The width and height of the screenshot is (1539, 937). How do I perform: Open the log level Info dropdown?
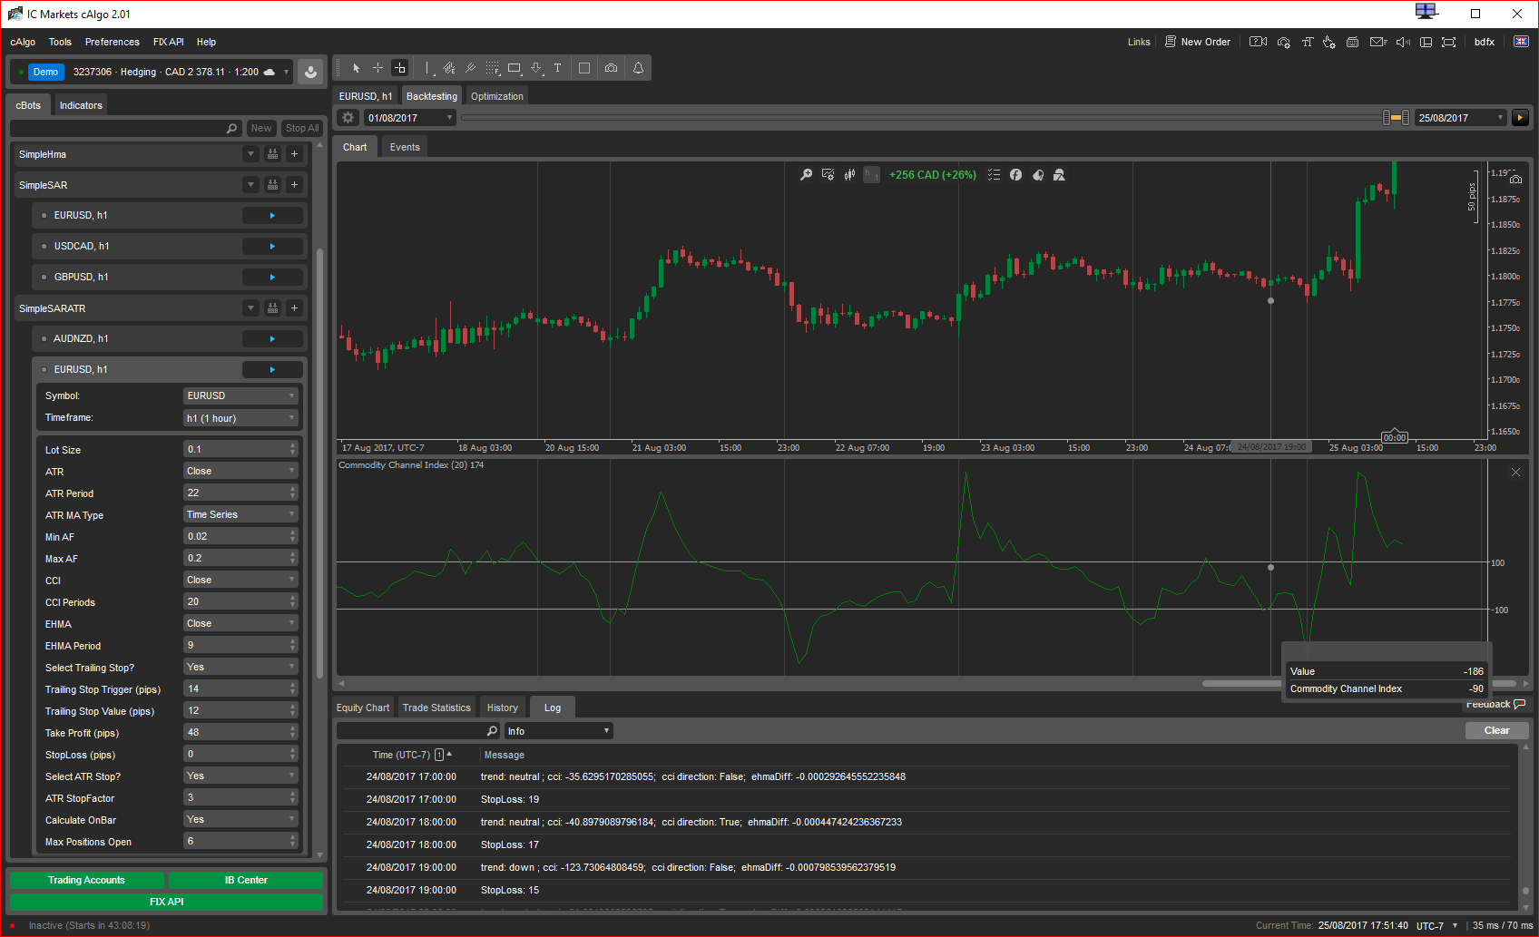559,731
